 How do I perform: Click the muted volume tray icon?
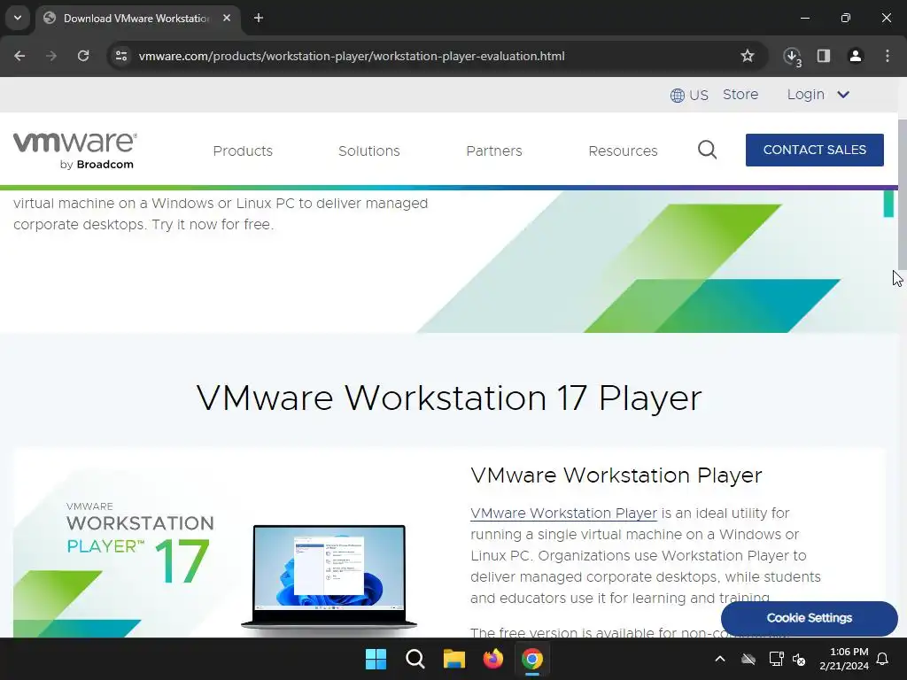pos(800,659)
